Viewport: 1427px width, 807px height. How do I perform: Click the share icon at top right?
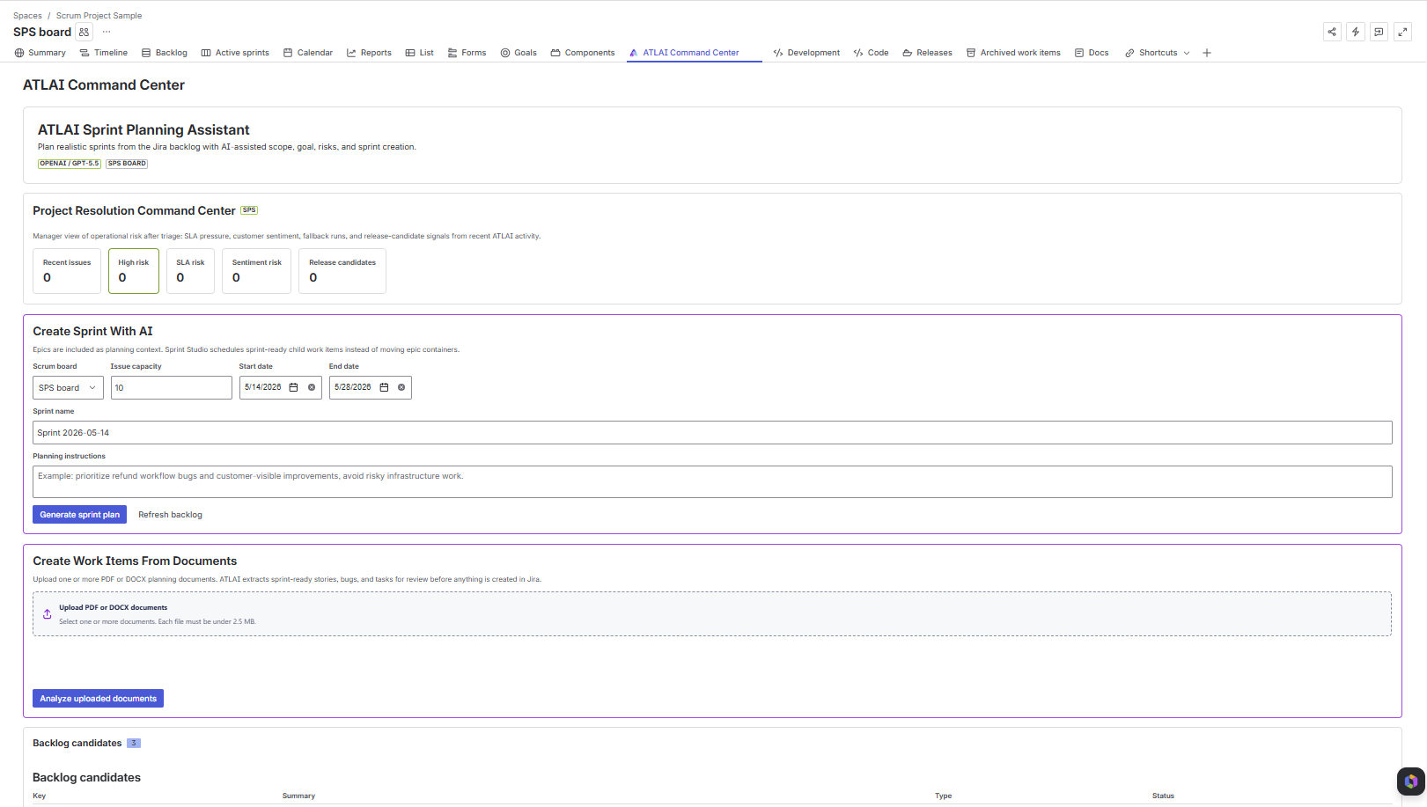[x=1332, y=32]
